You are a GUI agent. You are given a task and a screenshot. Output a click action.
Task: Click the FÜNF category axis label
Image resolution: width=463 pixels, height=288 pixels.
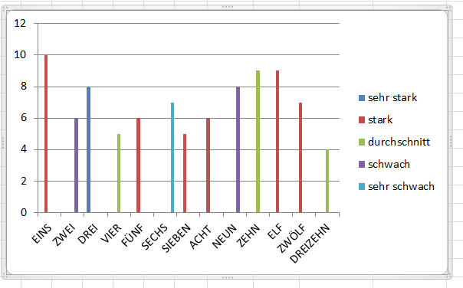point(133,235)
